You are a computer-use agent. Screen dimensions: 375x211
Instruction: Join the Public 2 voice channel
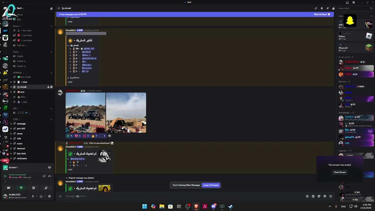point(32,61)
